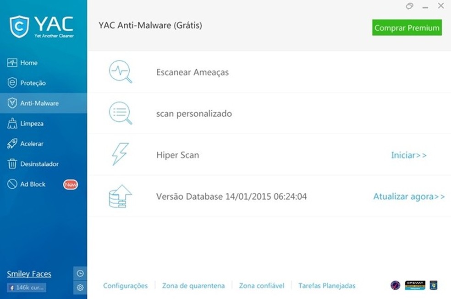Click Atualizar agora to update the database
451x299 pixels.
tap(408, 196)
